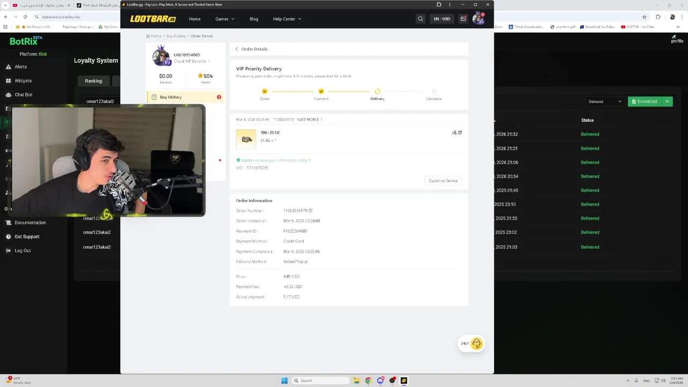Click the Delivery step progress indicator
688x387 pixels.
coord(377,91)
